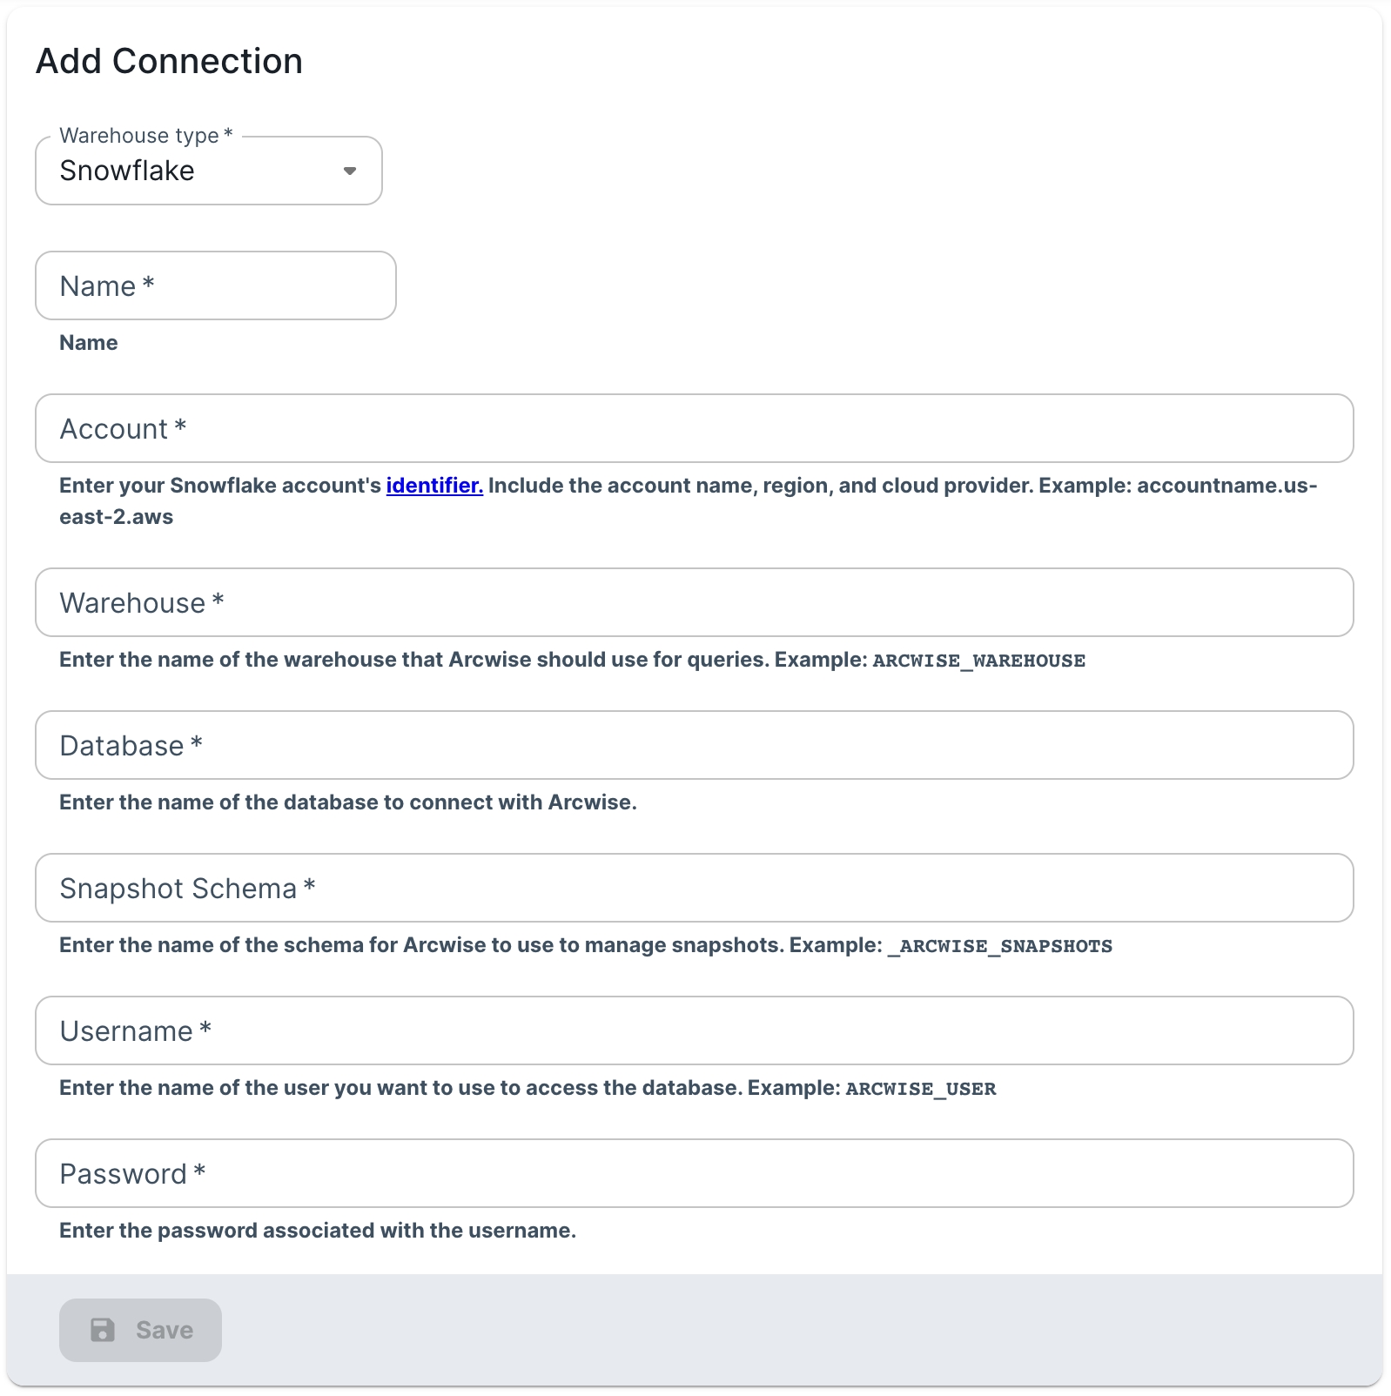Click the floppy disk icon on Save

click(x=103, y=1330)
